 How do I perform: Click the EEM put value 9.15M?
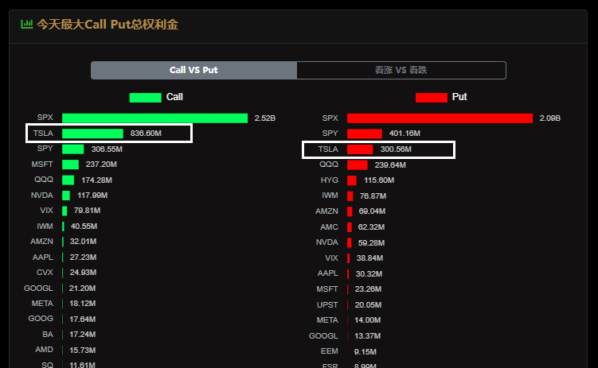(365, 352)
